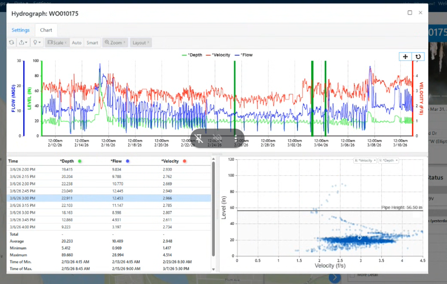The height and width of the screenshot is (284, 447).
Task: Click the refresh icon in the chart toolbar
Action: coord(12,42)
